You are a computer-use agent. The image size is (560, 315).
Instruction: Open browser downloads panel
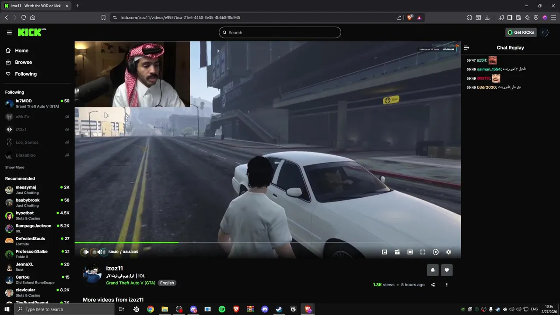click(487, 17)
